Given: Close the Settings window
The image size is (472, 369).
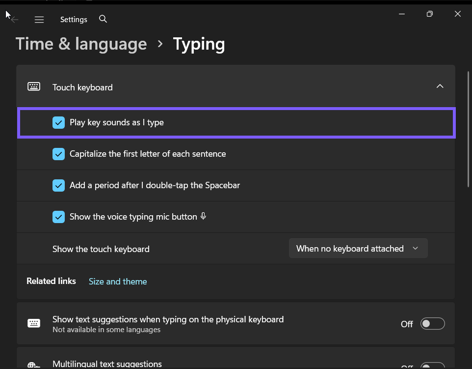Looking at the screenshot, I should (458, 14).
